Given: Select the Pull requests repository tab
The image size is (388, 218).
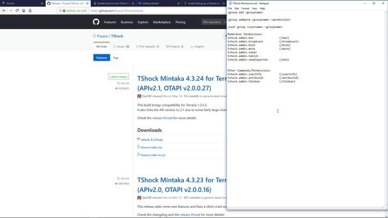Looking at the screenshot, I should pos(148,47).
